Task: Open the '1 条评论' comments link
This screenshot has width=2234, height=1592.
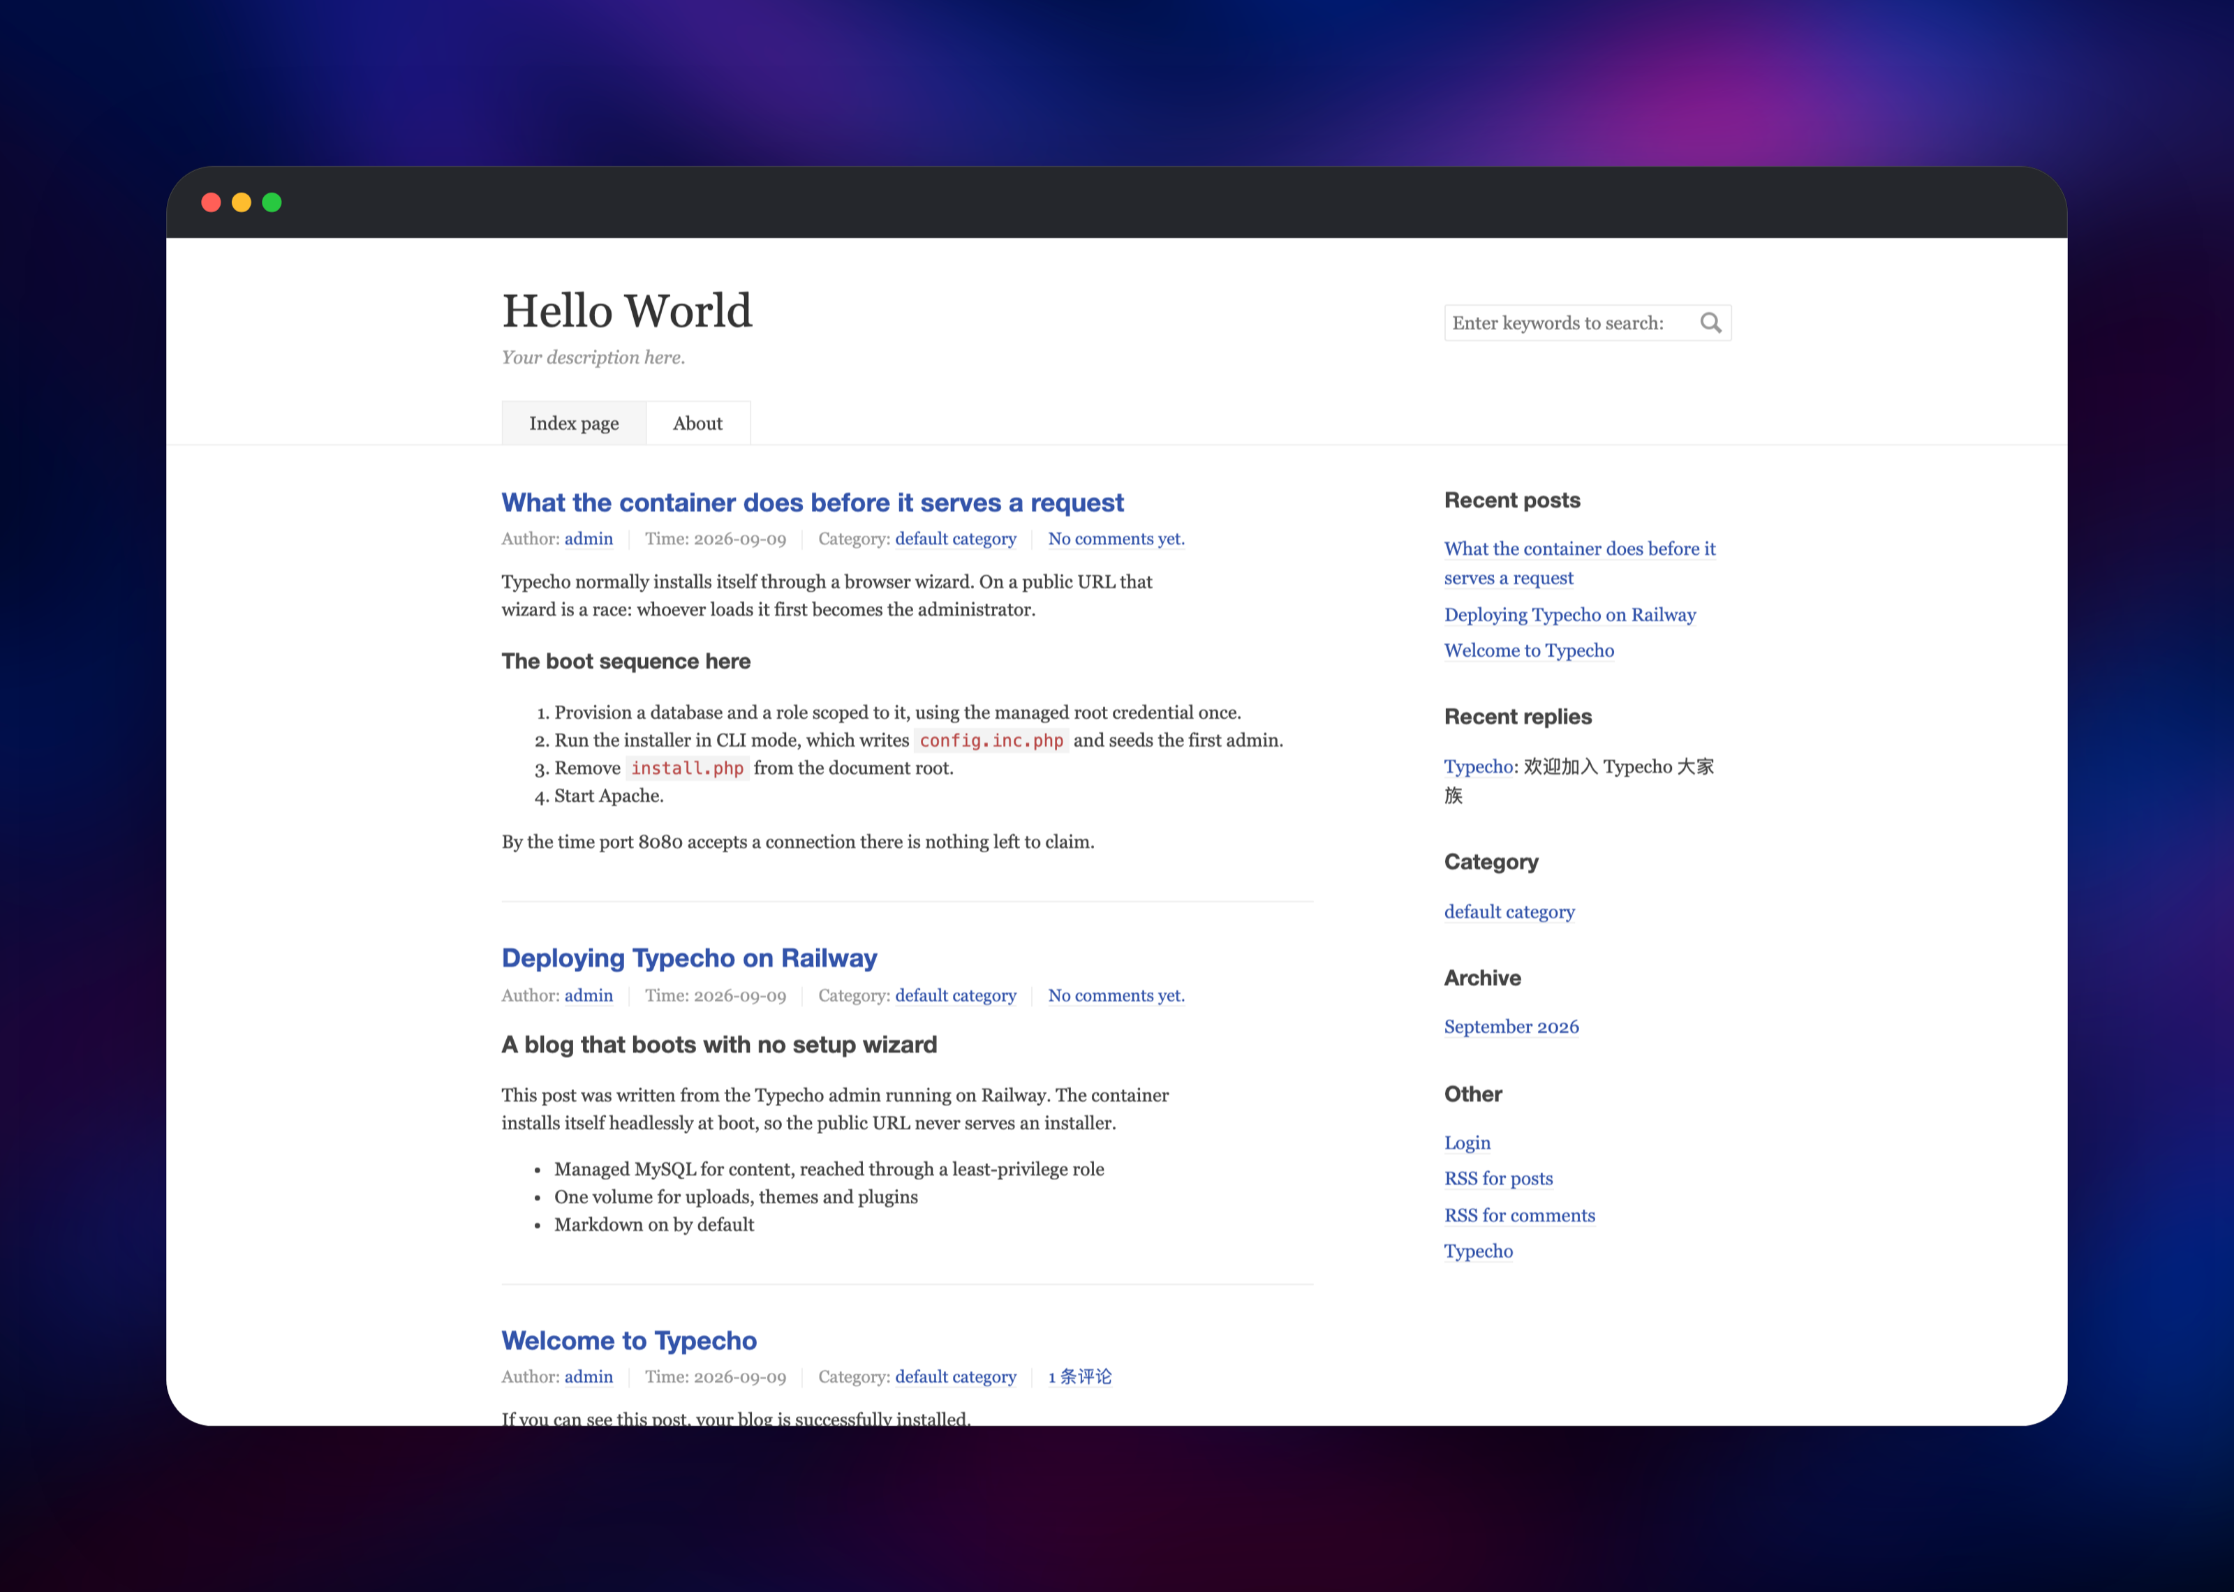Action: pos(1079,1376)
